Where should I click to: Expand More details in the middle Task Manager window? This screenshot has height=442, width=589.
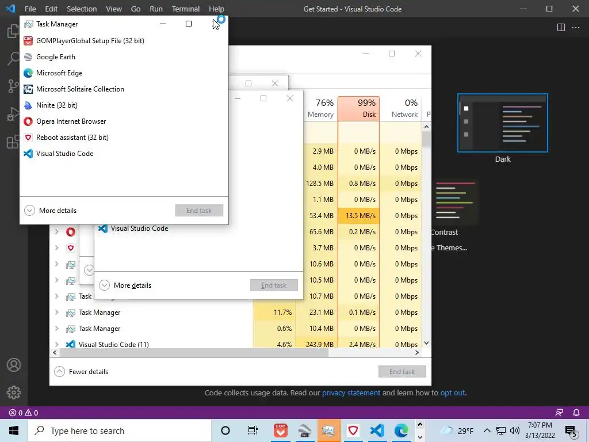coord(125,285)
